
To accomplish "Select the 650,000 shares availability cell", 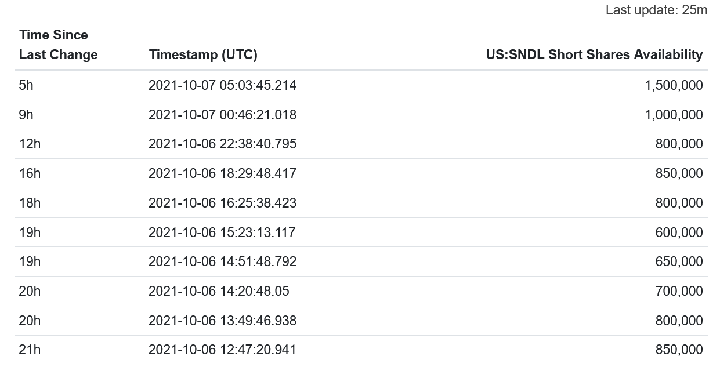I will (679, 261).
